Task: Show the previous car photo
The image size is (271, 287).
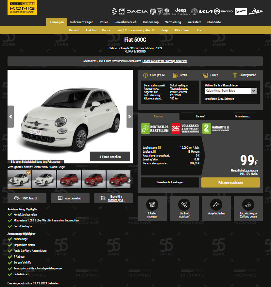Action: pyautogui.click(x=11, y=117)
